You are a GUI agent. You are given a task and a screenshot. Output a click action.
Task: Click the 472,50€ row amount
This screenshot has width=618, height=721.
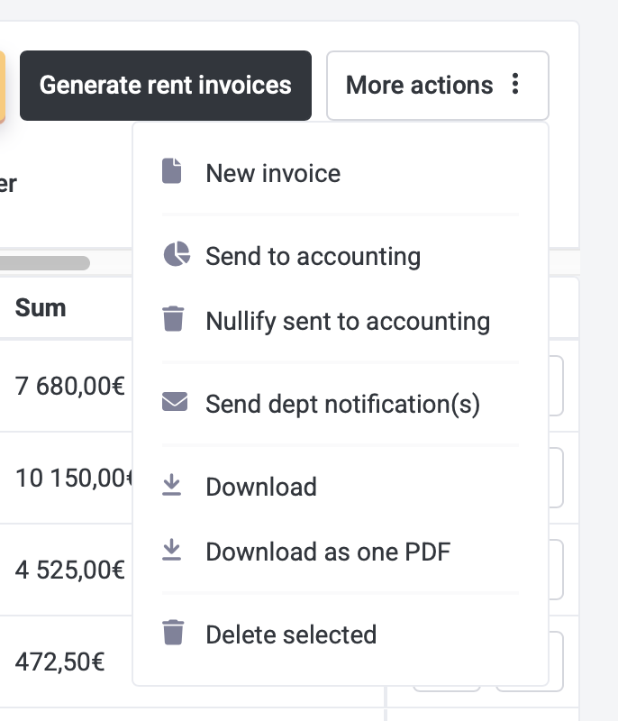point(60,662)
